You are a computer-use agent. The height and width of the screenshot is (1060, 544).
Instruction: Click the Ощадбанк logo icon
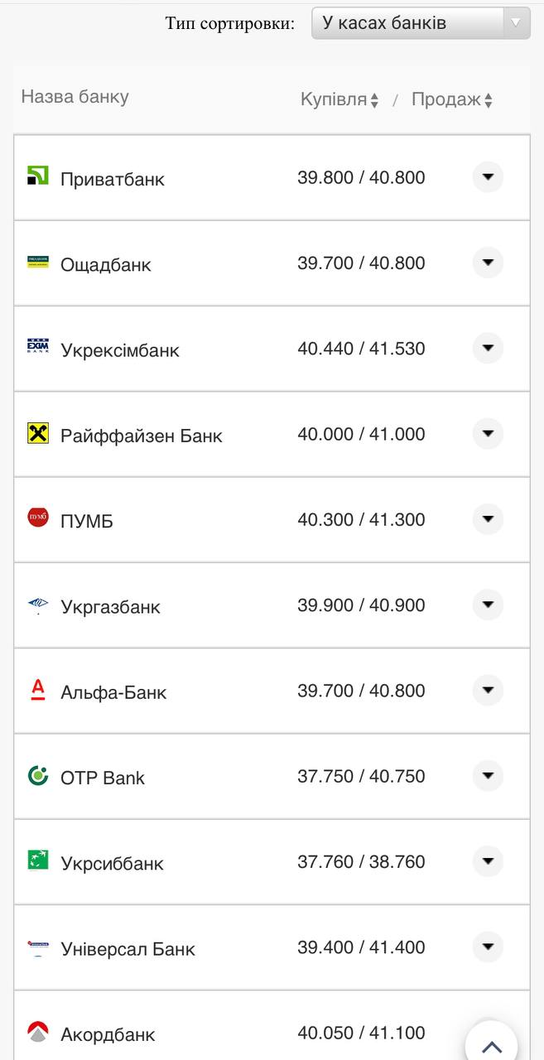click(38, 263)
